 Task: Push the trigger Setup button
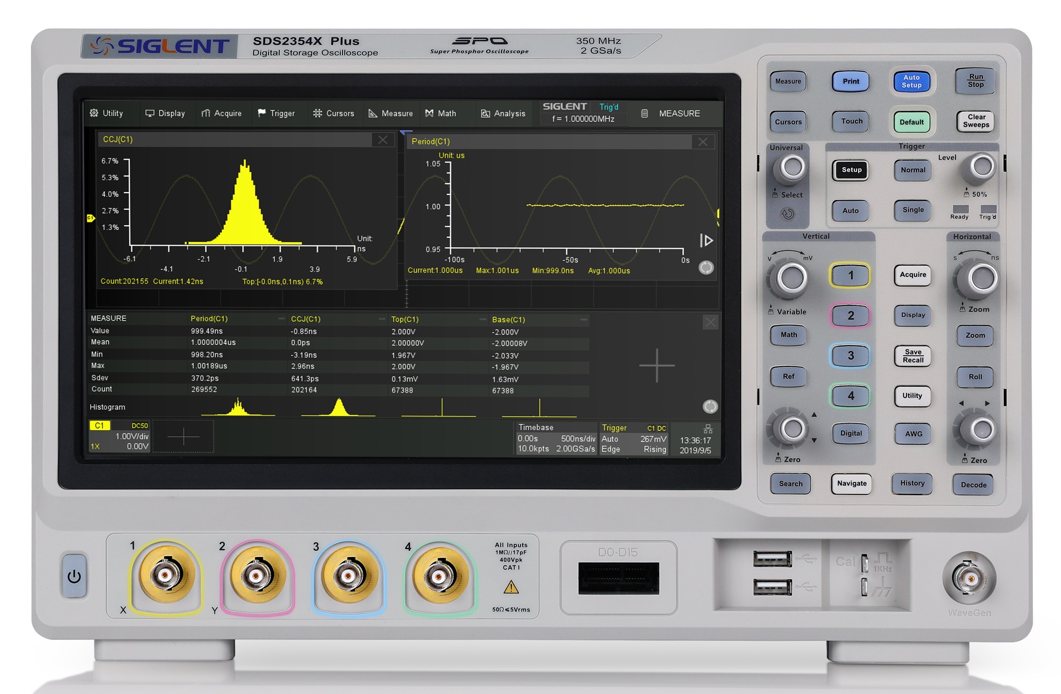pos(851,170)
